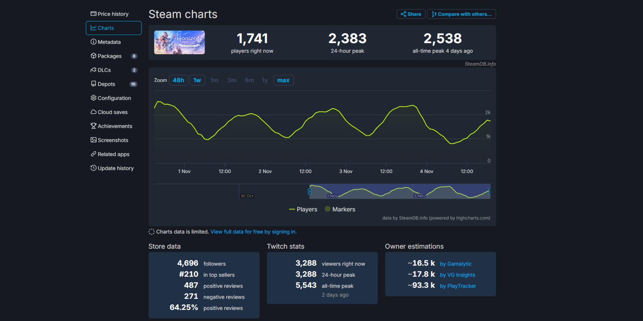The height and width of the screenshot is (321, 643).
Task: Open the DLCs puzzle icon
Action: (x=94, y=70)
